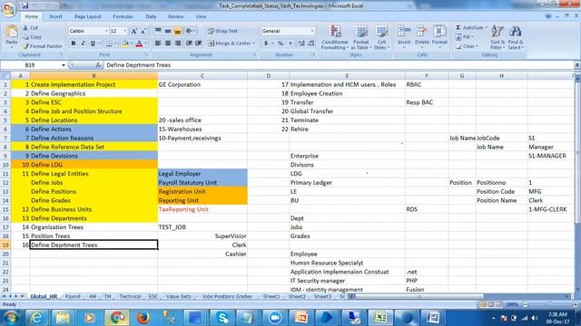This screenshot has width=581, height=326.
Task: Click the Copy icon
Action: click(25, 37)
